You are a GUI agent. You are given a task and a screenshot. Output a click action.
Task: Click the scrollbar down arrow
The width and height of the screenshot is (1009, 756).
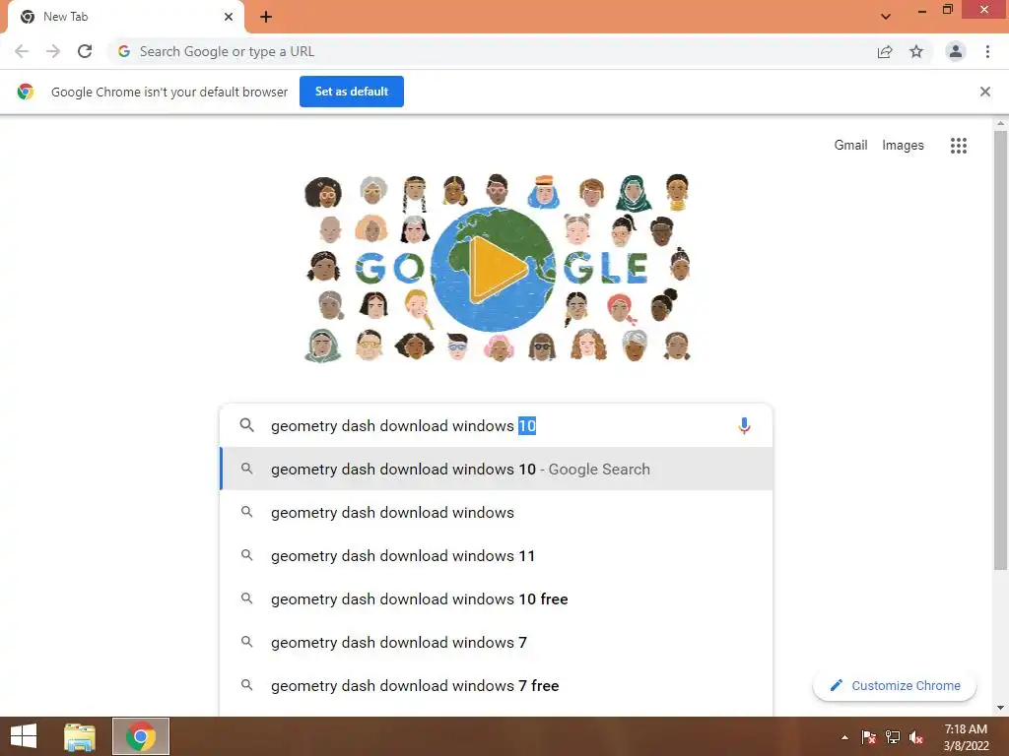(1000, 708)
